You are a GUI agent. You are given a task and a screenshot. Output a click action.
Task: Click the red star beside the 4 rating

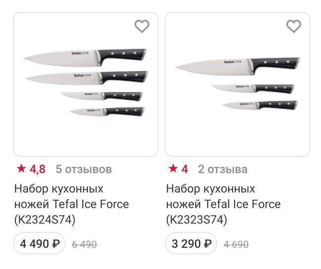(173, 169)
